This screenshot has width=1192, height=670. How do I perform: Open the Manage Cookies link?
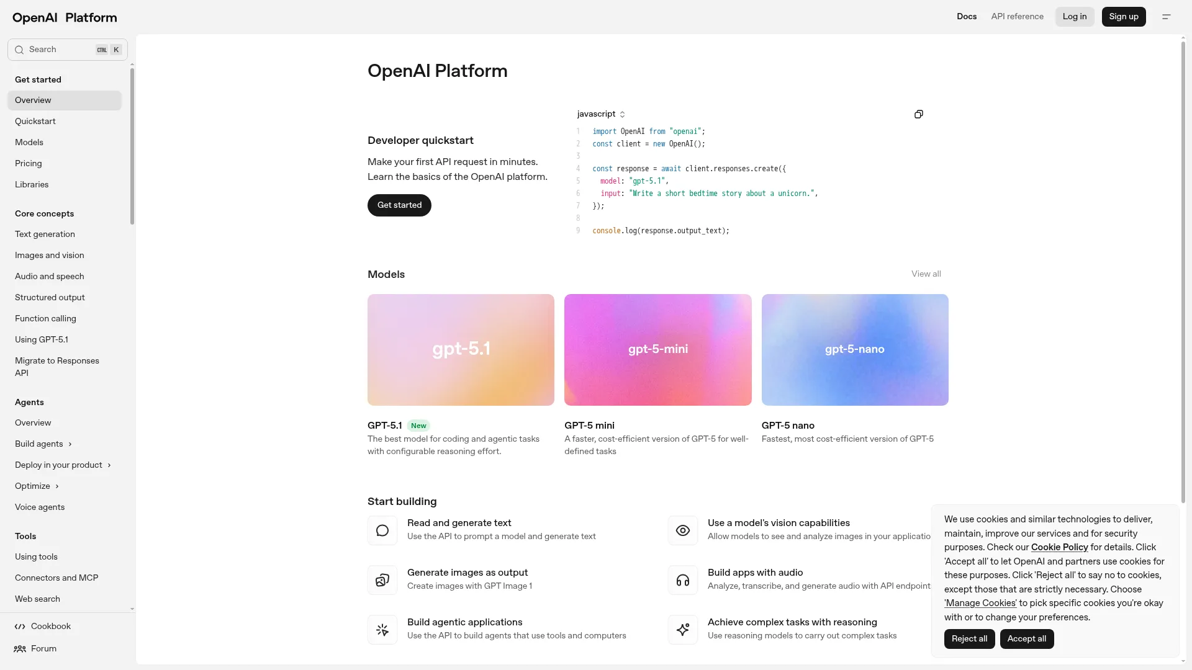click(x=980, y=603)
